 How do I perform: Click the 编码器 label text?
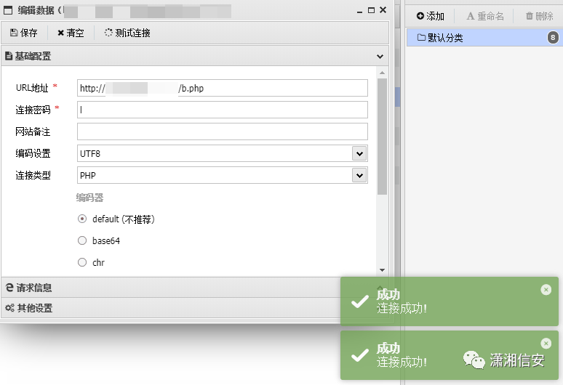coord(89,198)
